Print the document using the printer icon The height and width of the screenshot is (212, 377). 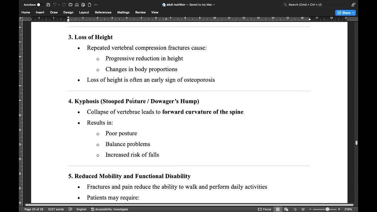70,5
